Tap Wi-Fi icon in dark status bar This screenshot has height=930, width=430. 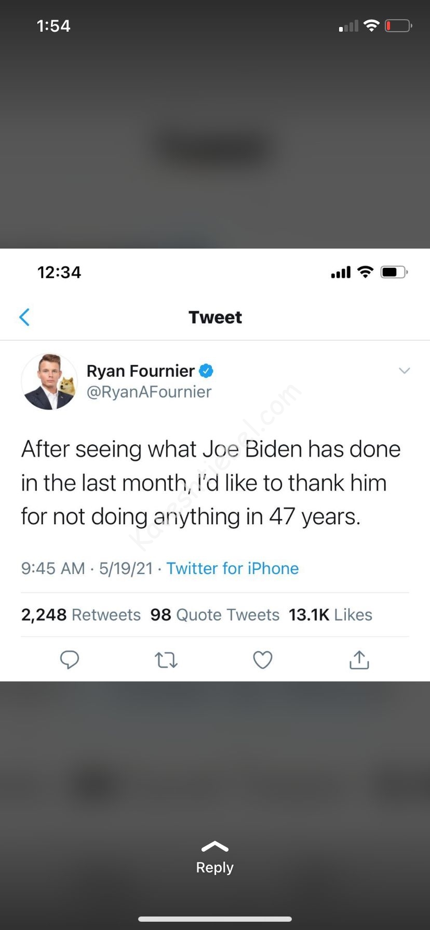371,25
